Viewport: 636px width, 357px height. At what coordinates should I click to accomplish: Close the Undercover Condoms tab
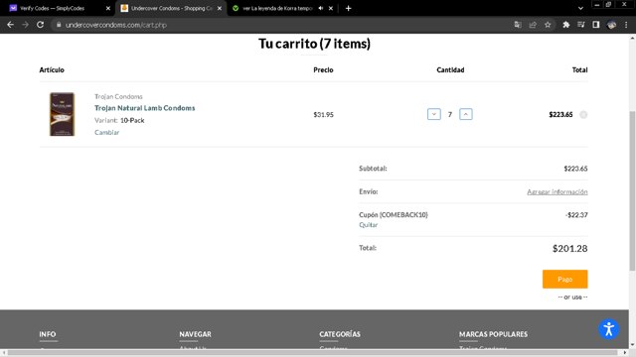(220, 8)
